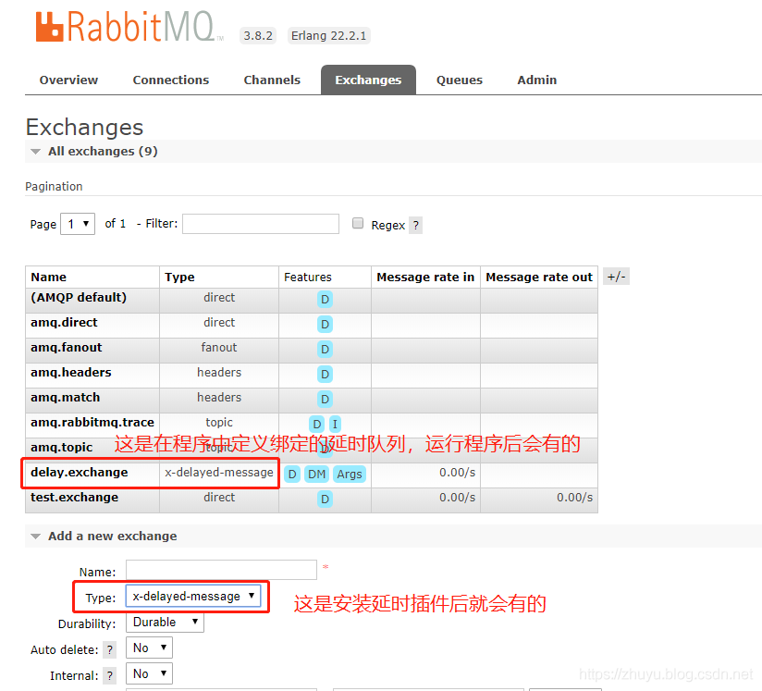Image resolution: width=762 pixels, height=691 pixels.
Task: Open the exchange Type dropdown
Action: 193,597
